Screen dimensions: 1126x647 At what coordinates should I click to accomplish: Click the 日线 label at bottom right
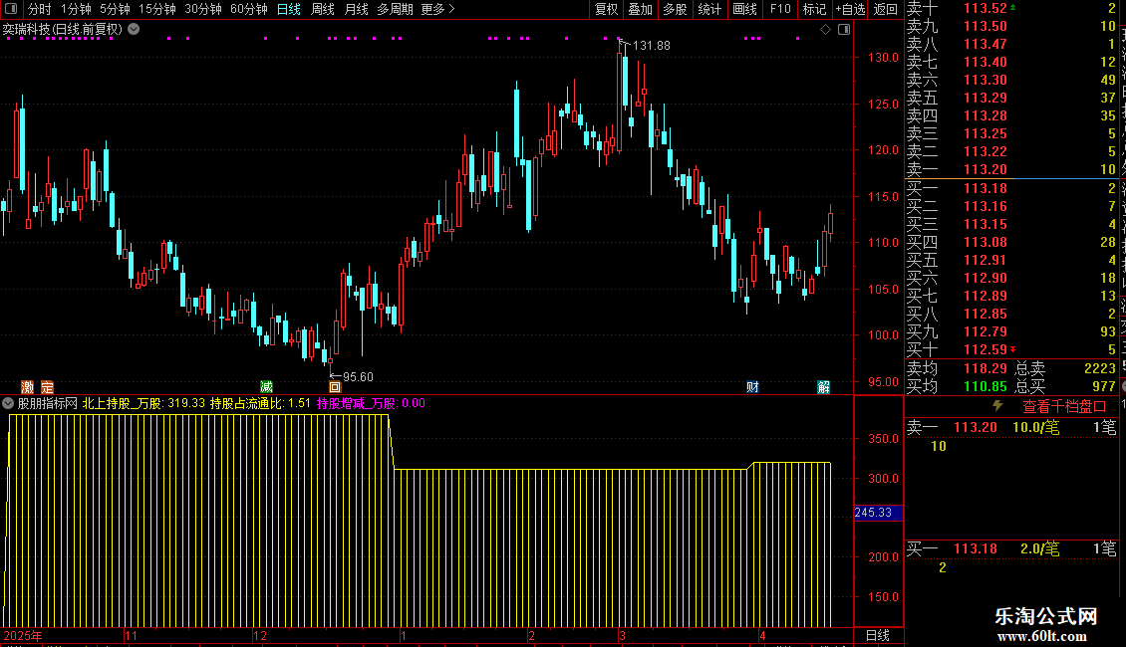[x=878, y=635]
